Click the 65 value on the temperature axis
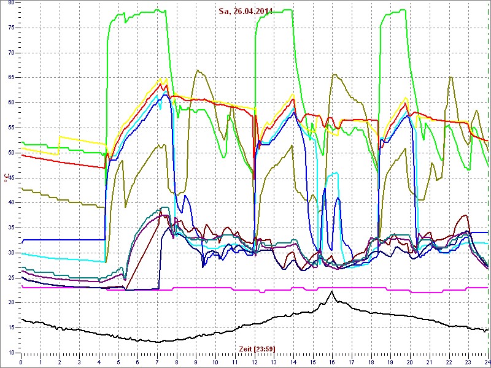This screenshot has width=491, height=368. point(11,78)
